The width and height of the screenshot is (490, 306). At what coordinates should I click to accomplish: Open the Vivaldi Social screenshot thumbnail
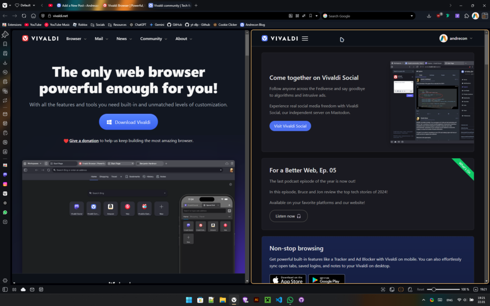[x=432, y=102]
